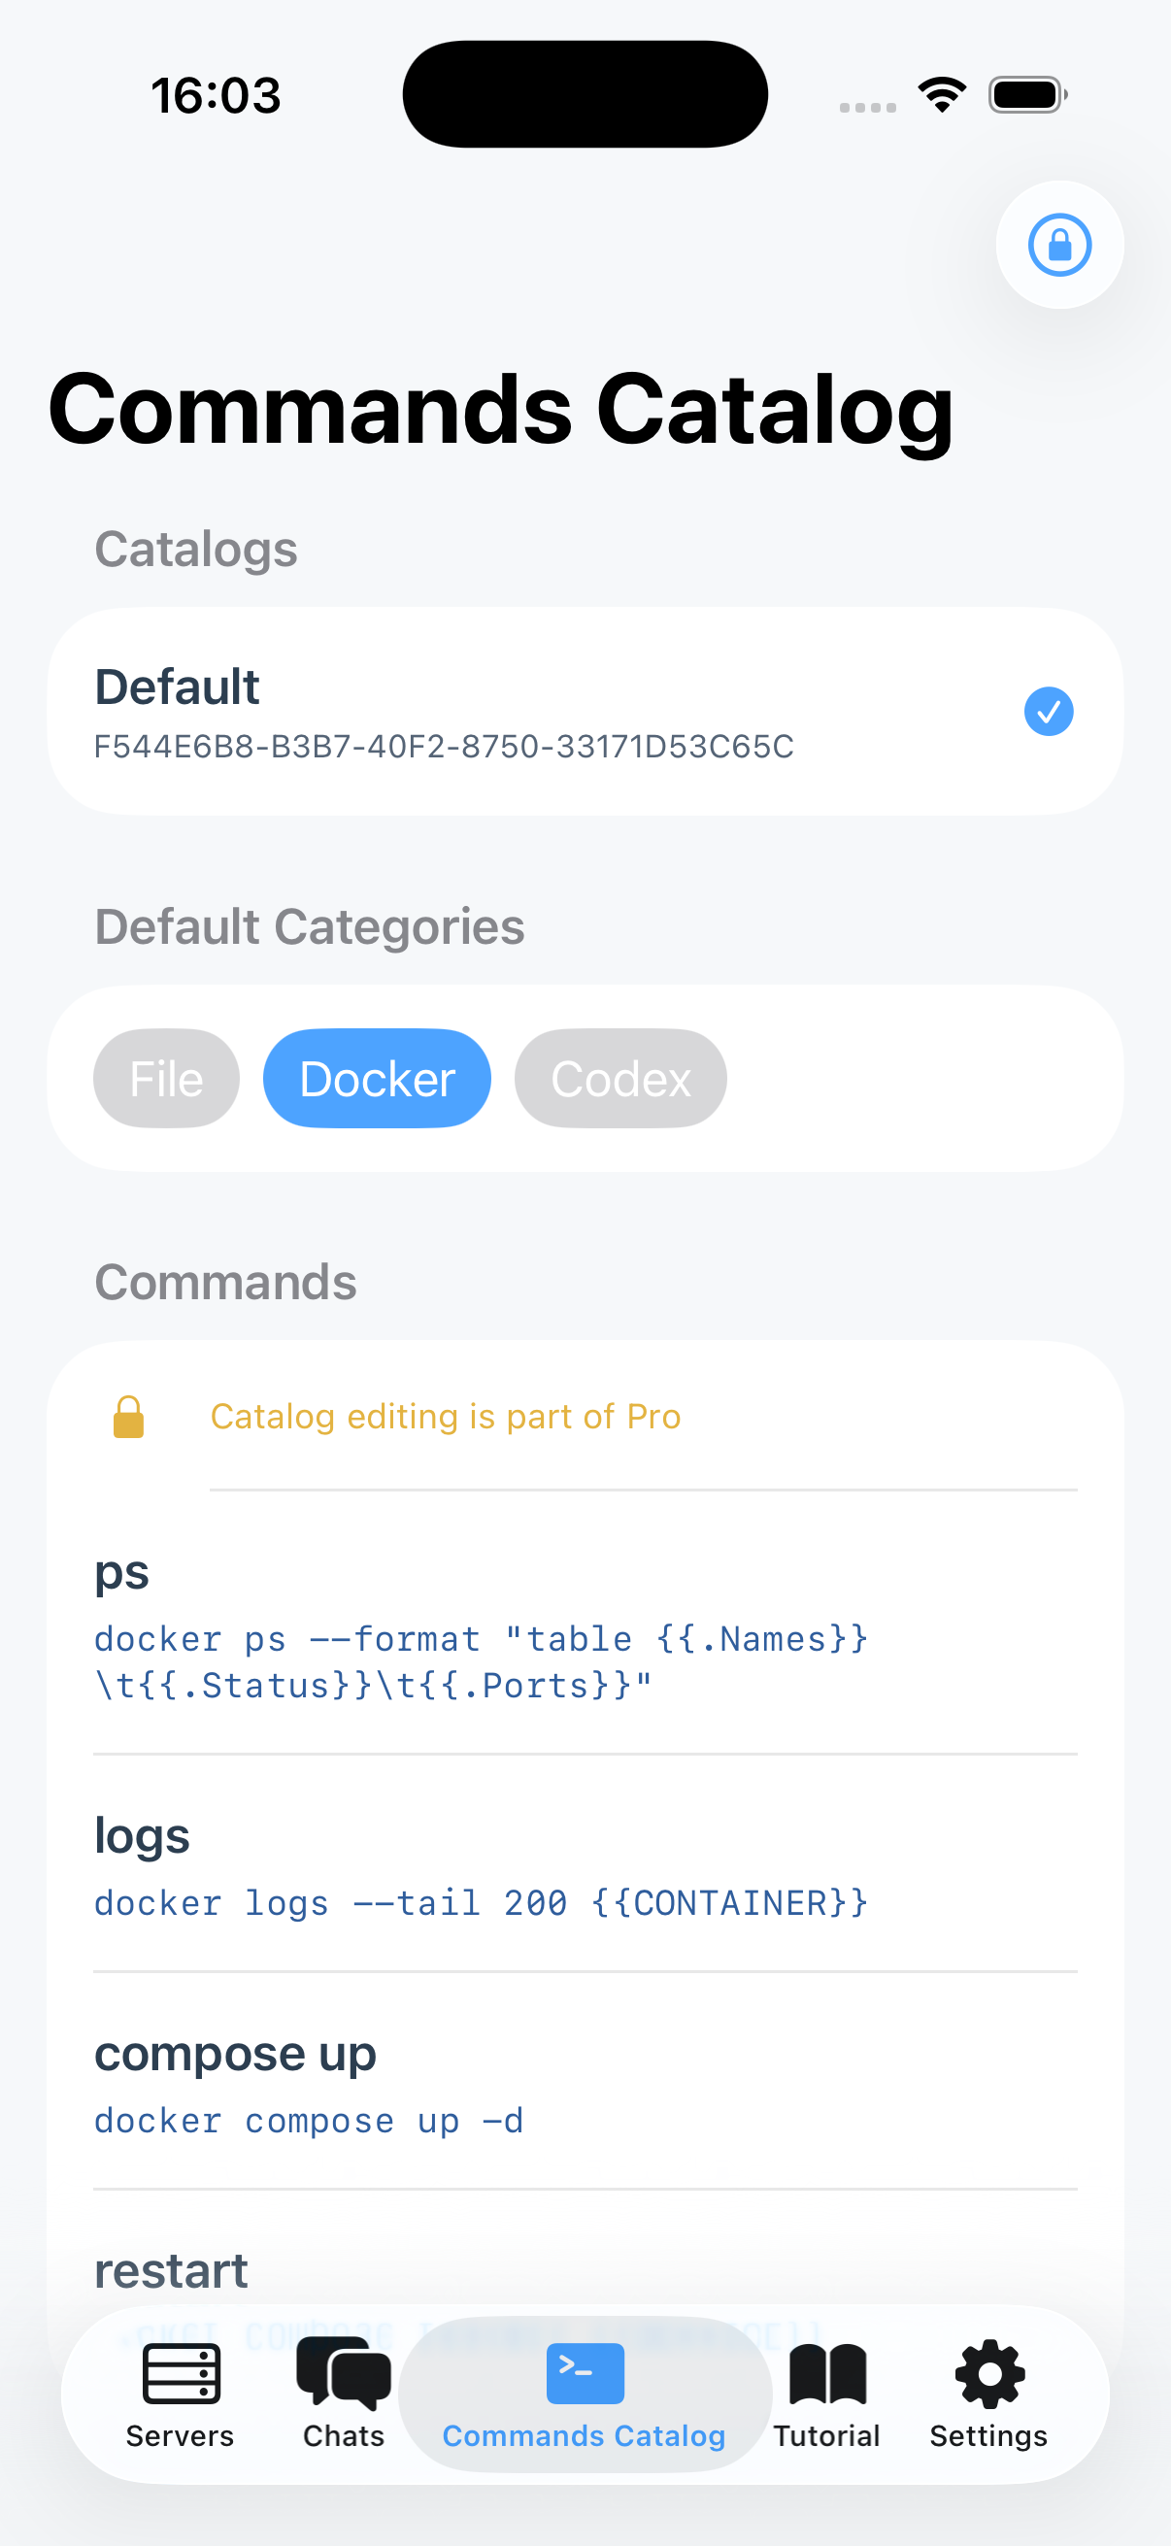Screen dimensions: 1171x2546
Task: Enable the Codex category chip
Action: click(619, 1078)
